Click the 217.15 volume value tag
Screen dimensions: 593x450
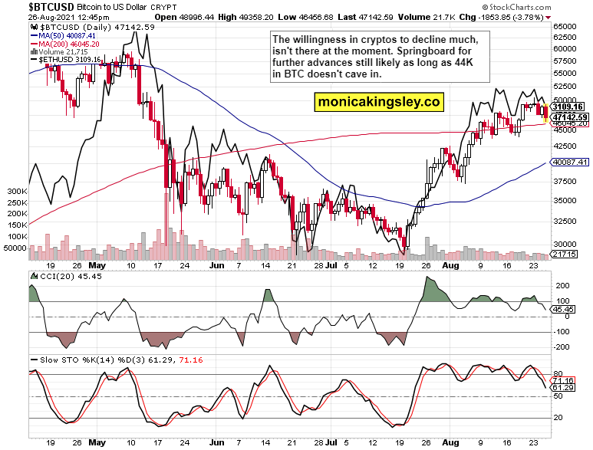click(x=568, y=254)
